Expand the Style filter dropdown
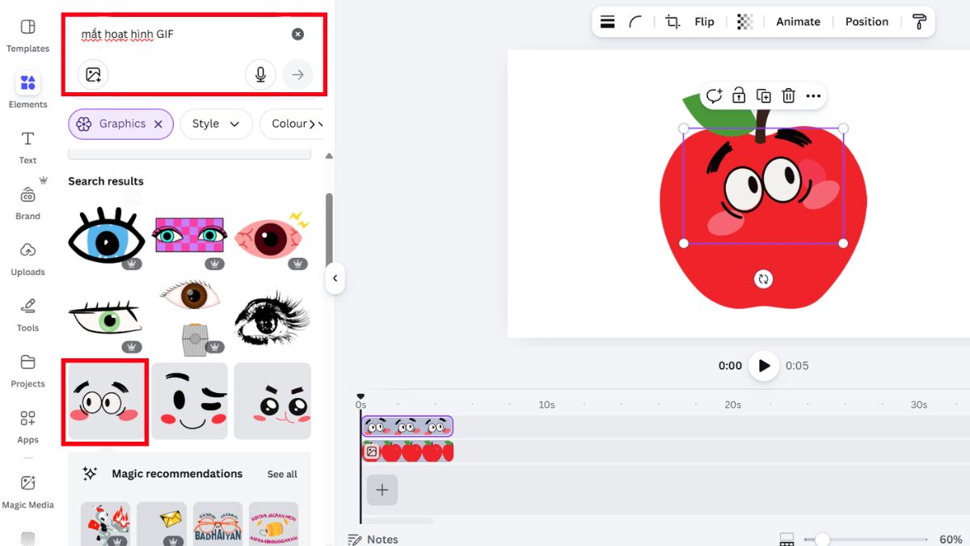 [x=216, y=125]
